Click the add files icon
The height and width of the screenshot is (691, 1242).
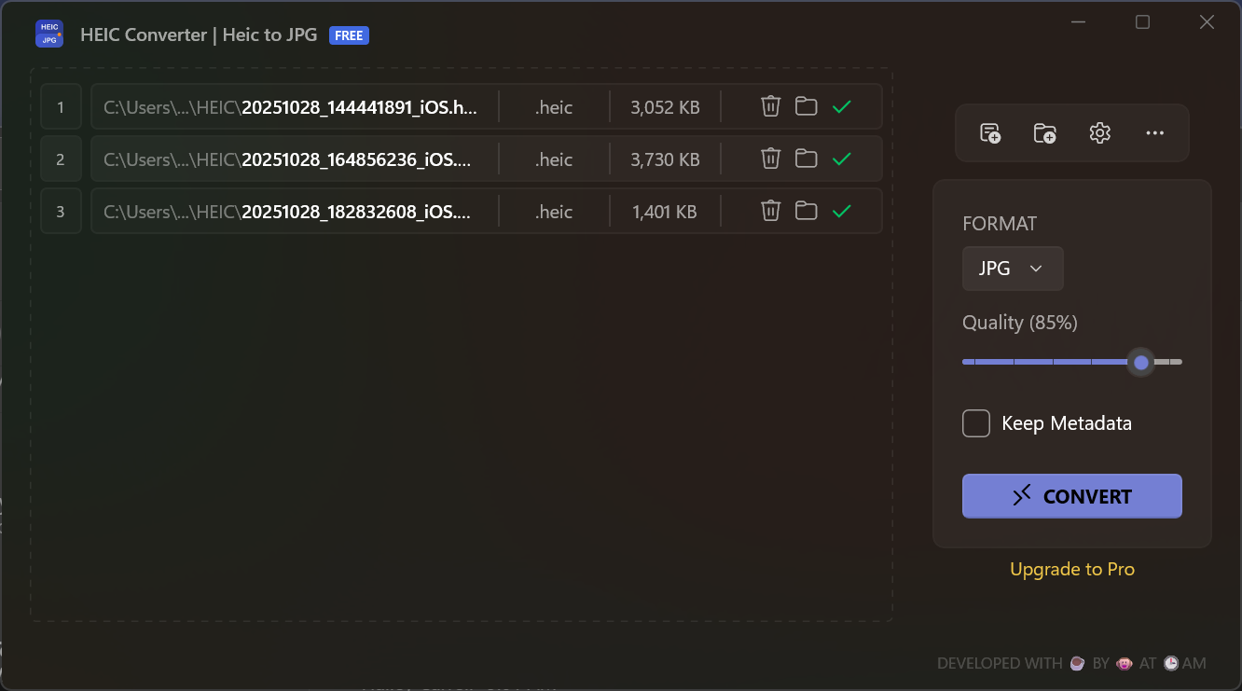(x=990, y=133)
